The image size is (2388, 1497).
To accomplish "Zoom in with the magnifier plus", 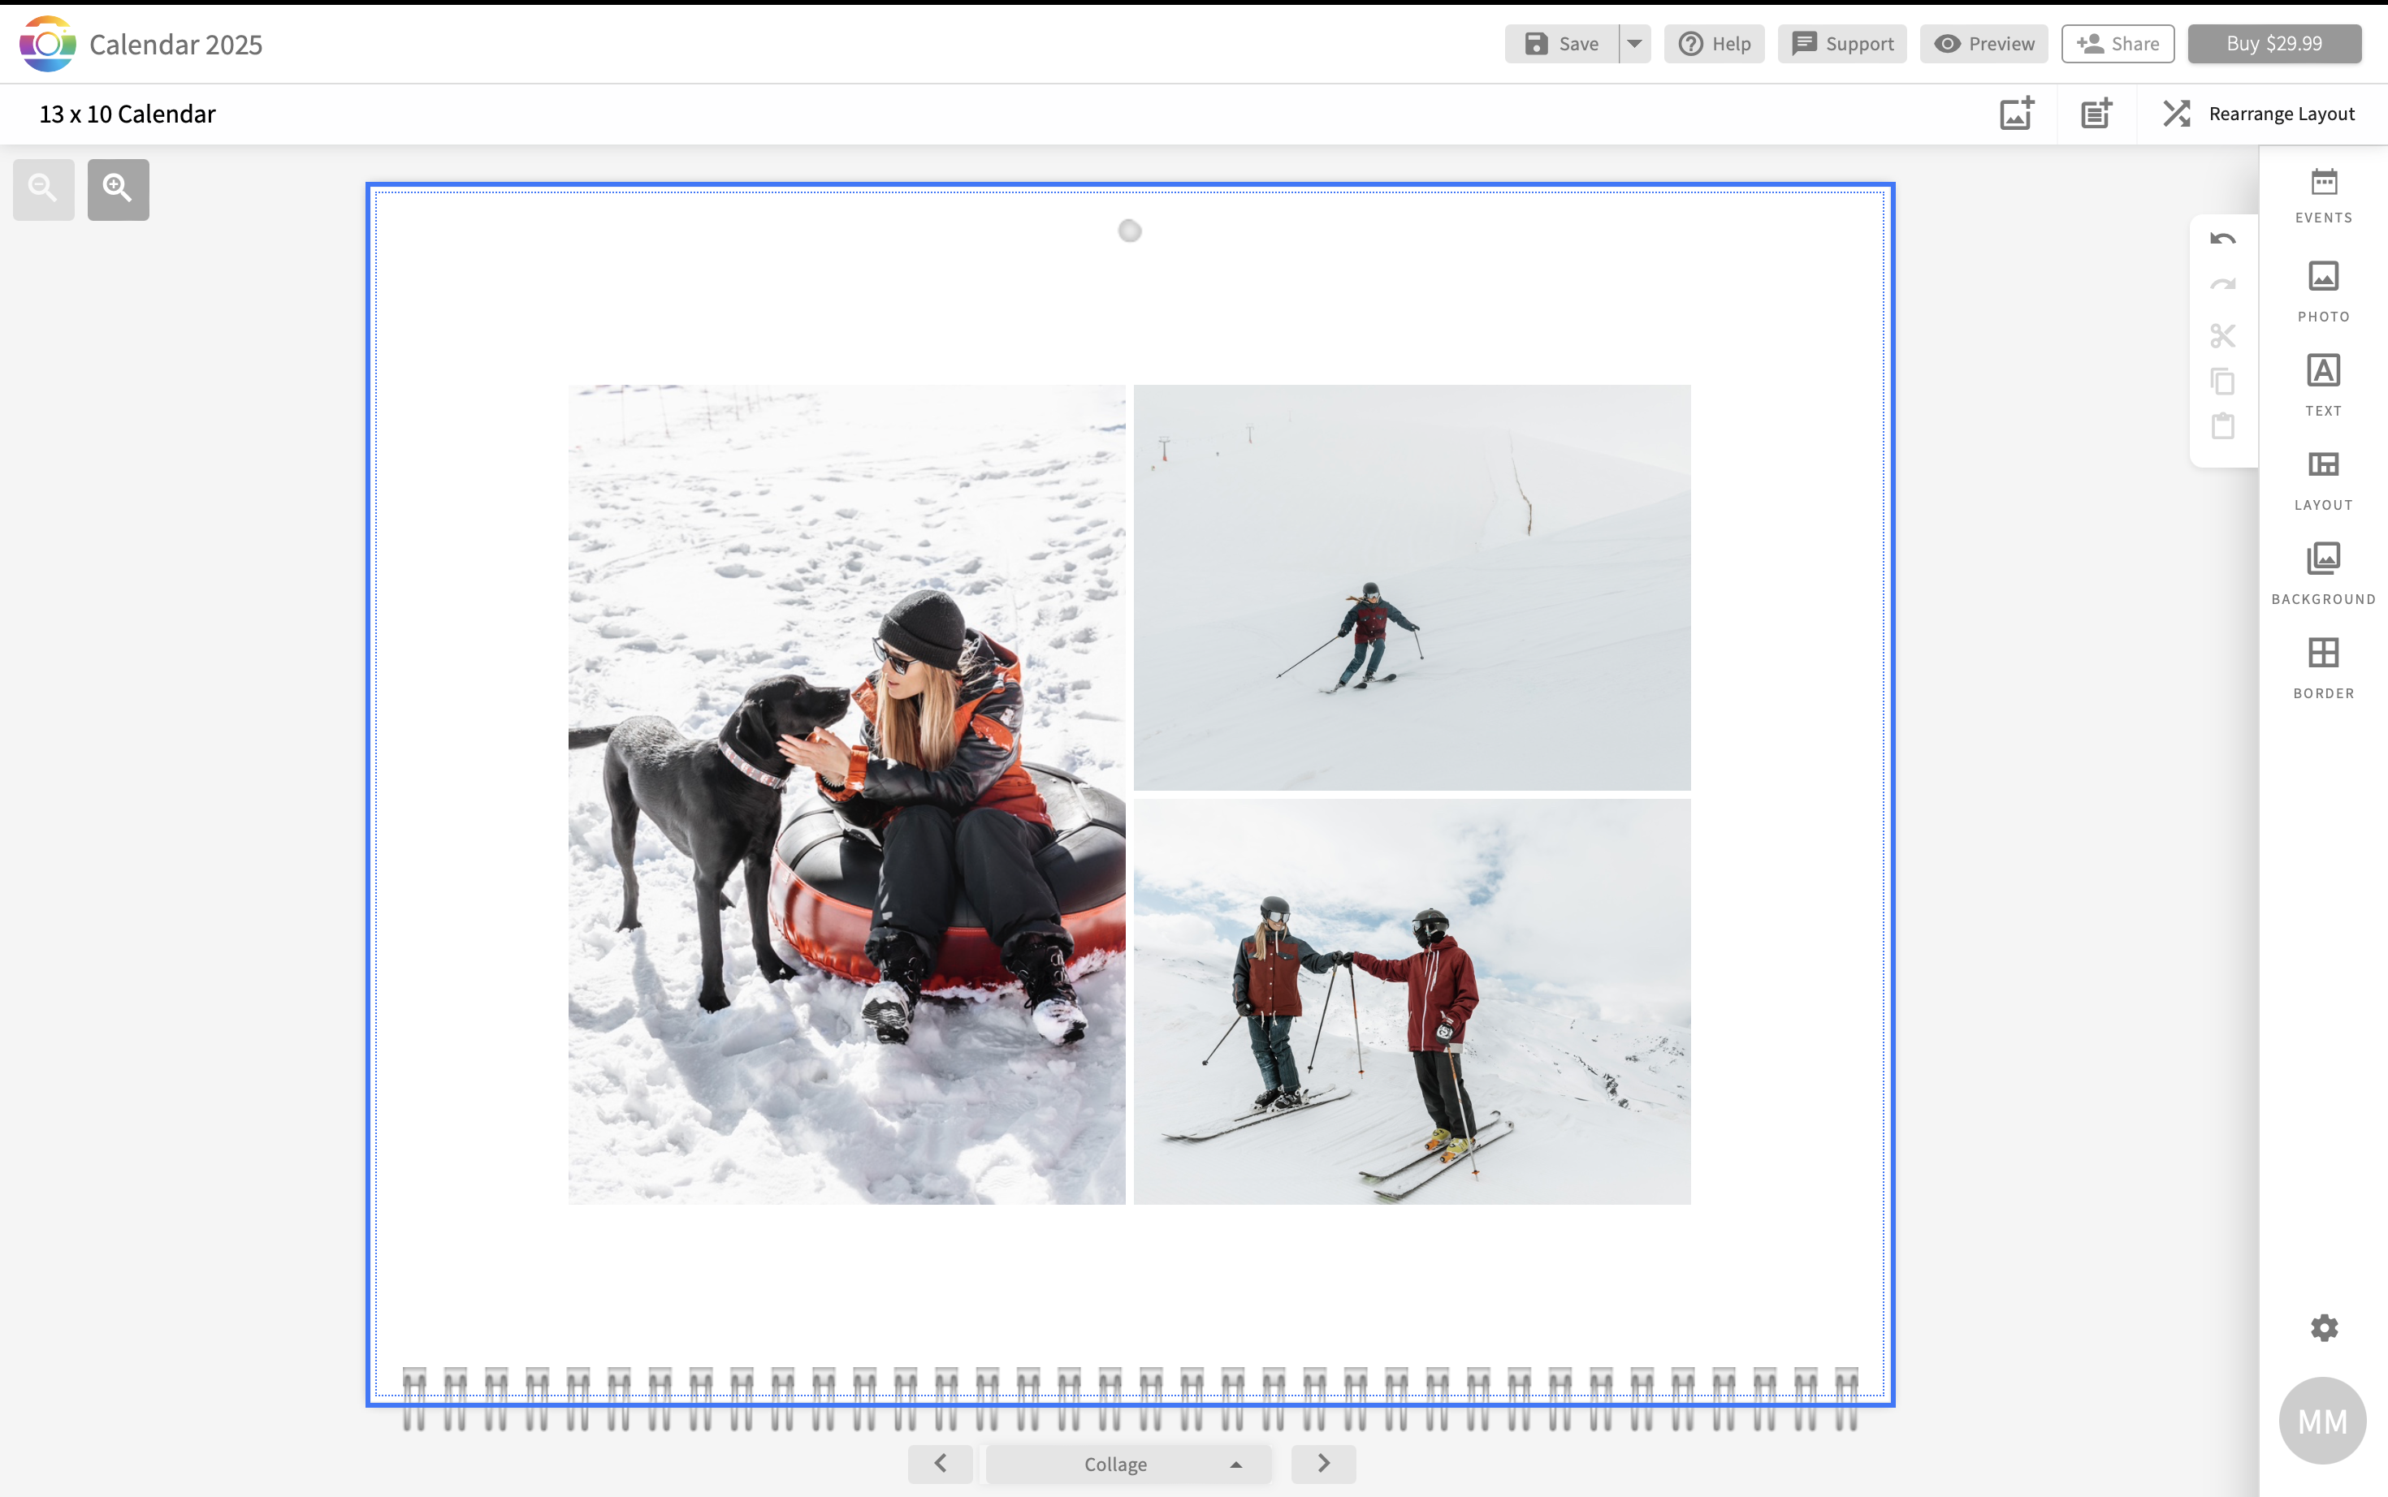I will [118, 189].
